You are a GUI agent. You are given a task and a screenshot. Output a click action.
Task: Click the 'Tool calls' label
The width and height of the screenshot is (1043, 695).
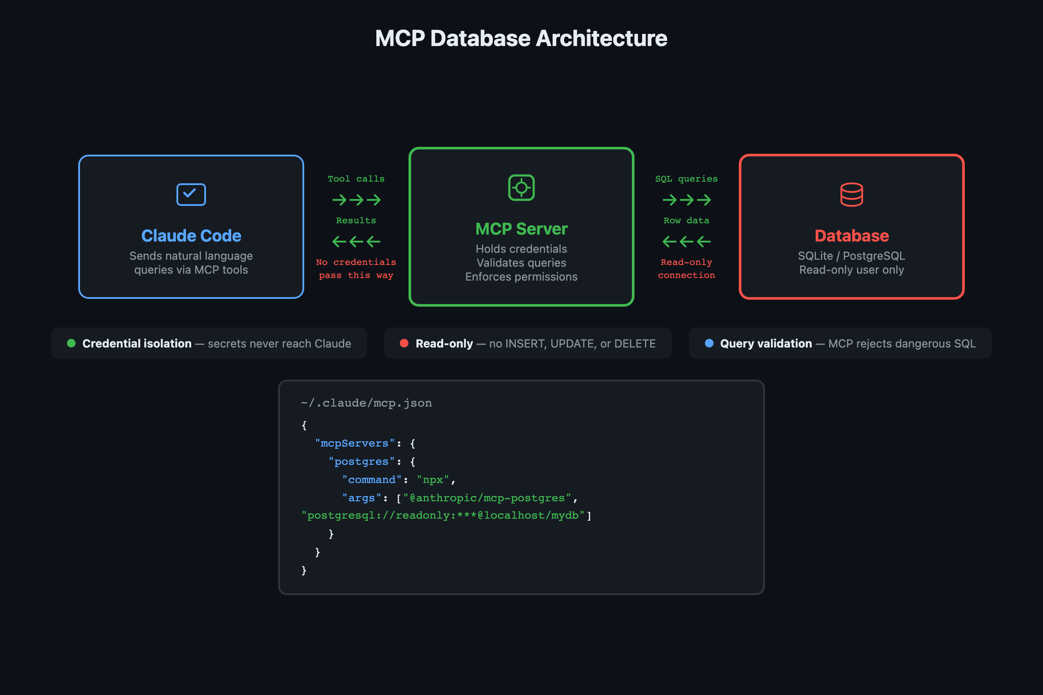tap(356, 179)
